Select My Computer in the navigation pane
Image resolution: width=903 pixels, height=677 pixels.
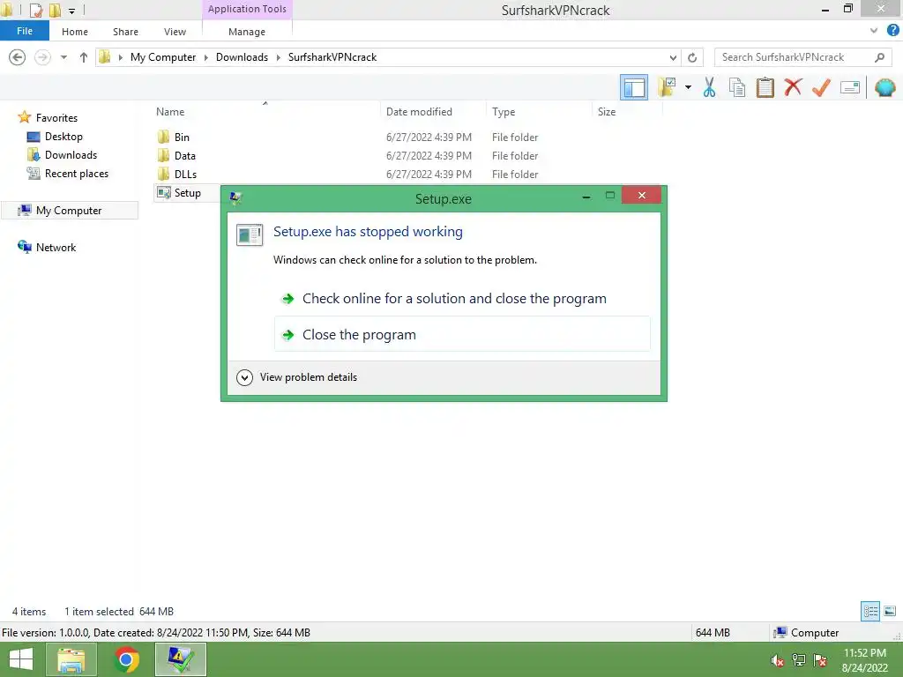point(69,211)
